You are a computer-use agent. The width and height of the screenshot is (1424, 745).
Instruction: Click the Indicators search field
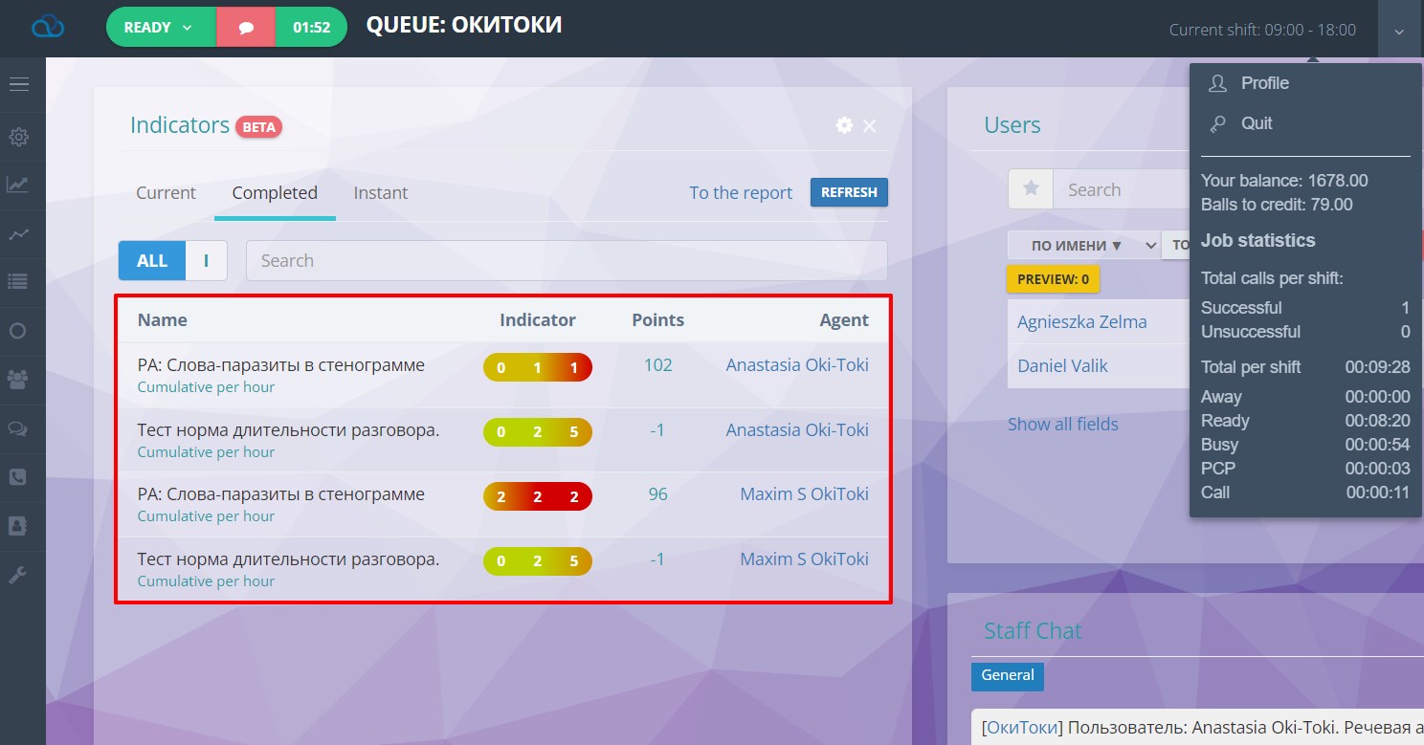tap(566, 260)
